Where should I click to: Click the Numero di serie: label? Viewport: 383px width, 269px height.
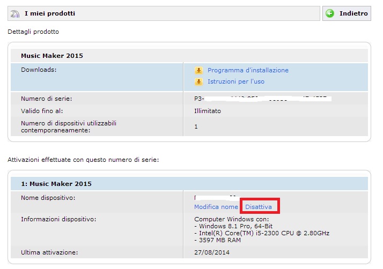pyautogui.click(x=47, y=99)
